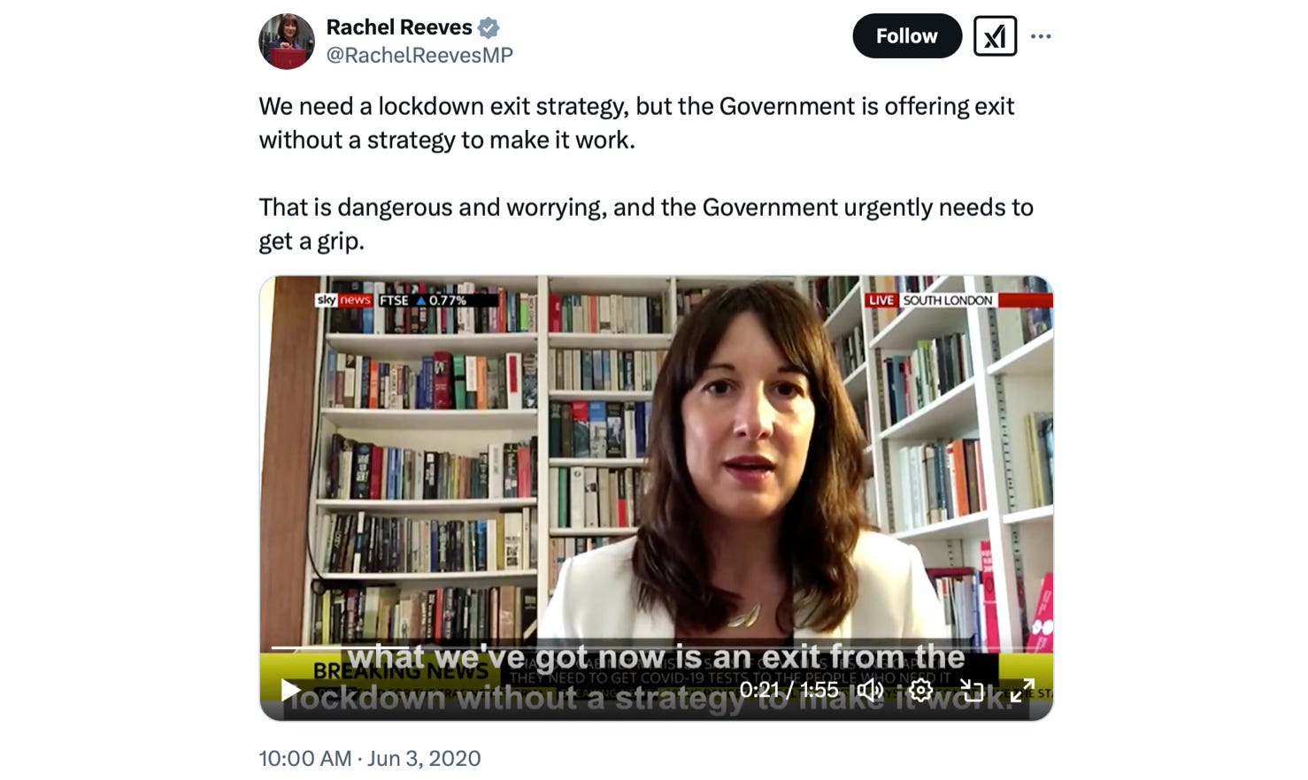The image size is (1308, 780).
Task: Click the blue verified badge
Action: click(489, 28)
